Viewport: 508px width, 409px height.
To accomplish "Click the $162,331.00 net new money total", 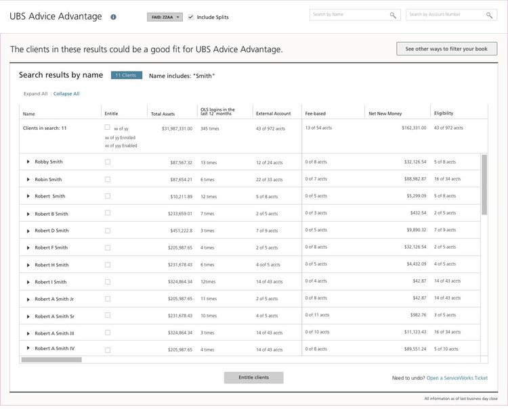I will (414, 128).
